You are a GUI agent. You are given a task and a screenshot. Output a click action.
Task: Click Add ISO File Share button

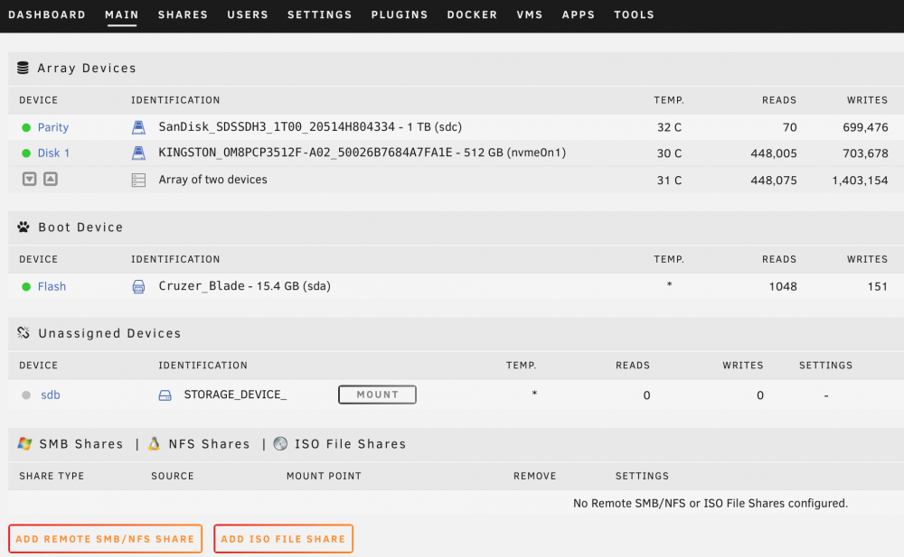coord(283,539)
